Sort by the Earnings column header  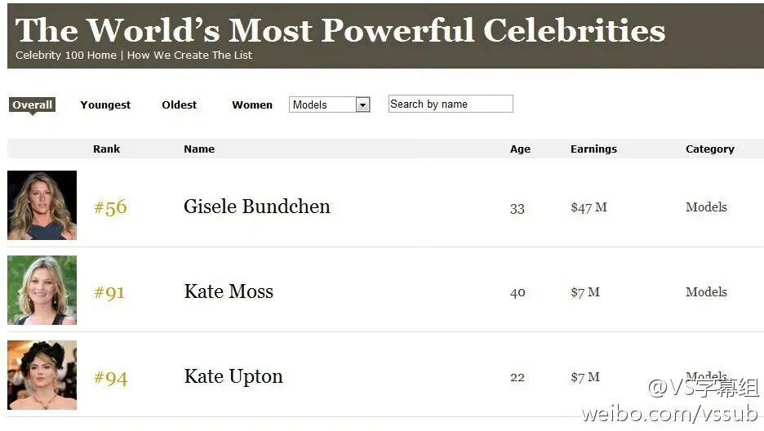(593, 149)
